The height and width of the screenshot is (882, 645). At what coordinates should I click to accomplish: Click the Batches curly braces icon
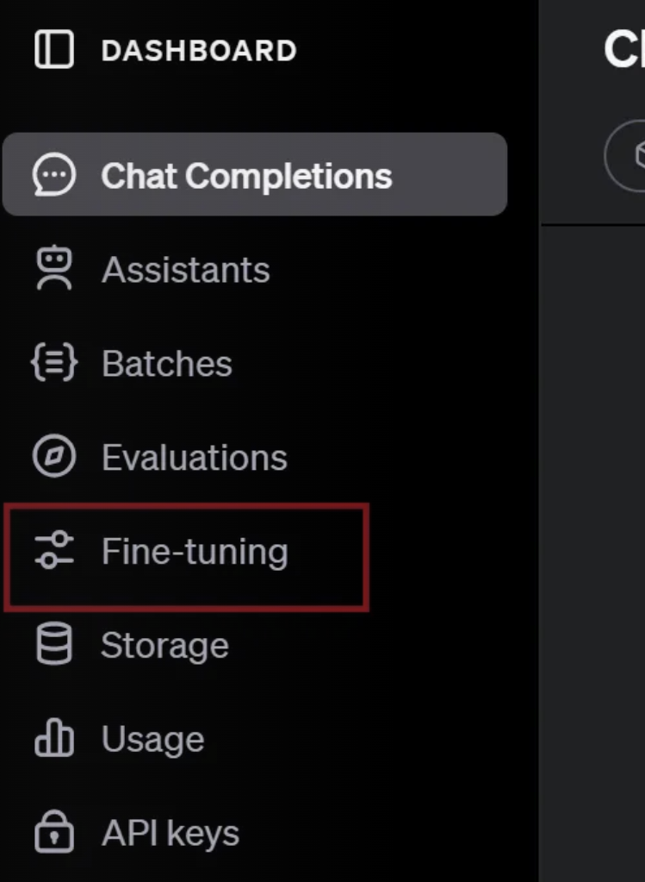click(x=54, y=363)
